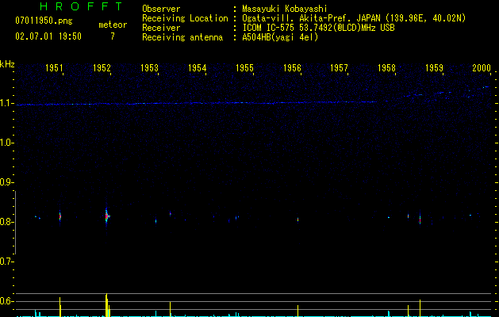Click the 0.8 frequency axis label
Screen dimensions: 499x317
tap(6, 222)
